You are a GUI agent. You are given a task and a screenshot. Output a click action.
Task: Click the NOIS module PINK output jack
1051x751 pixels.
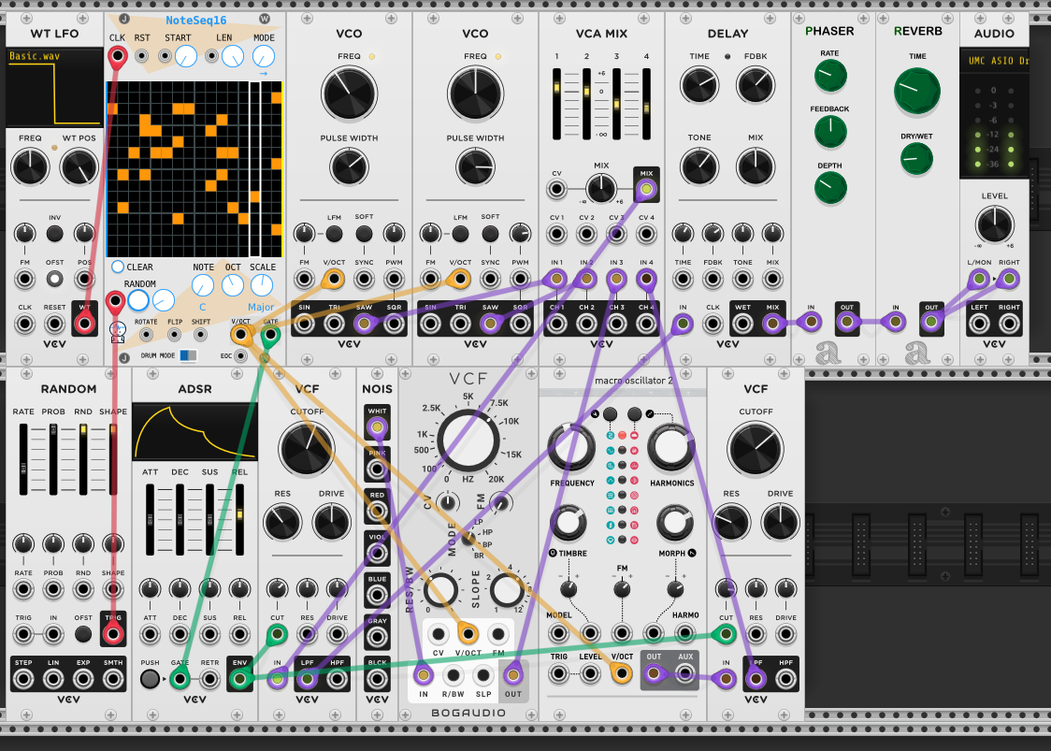(377, 469)
